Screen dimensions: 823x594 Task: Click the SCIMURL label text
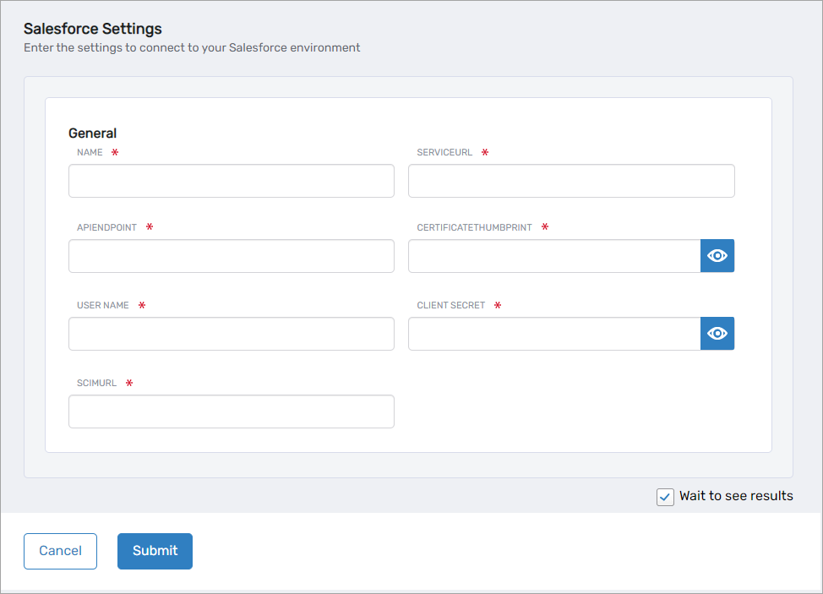tap(96, 384)
